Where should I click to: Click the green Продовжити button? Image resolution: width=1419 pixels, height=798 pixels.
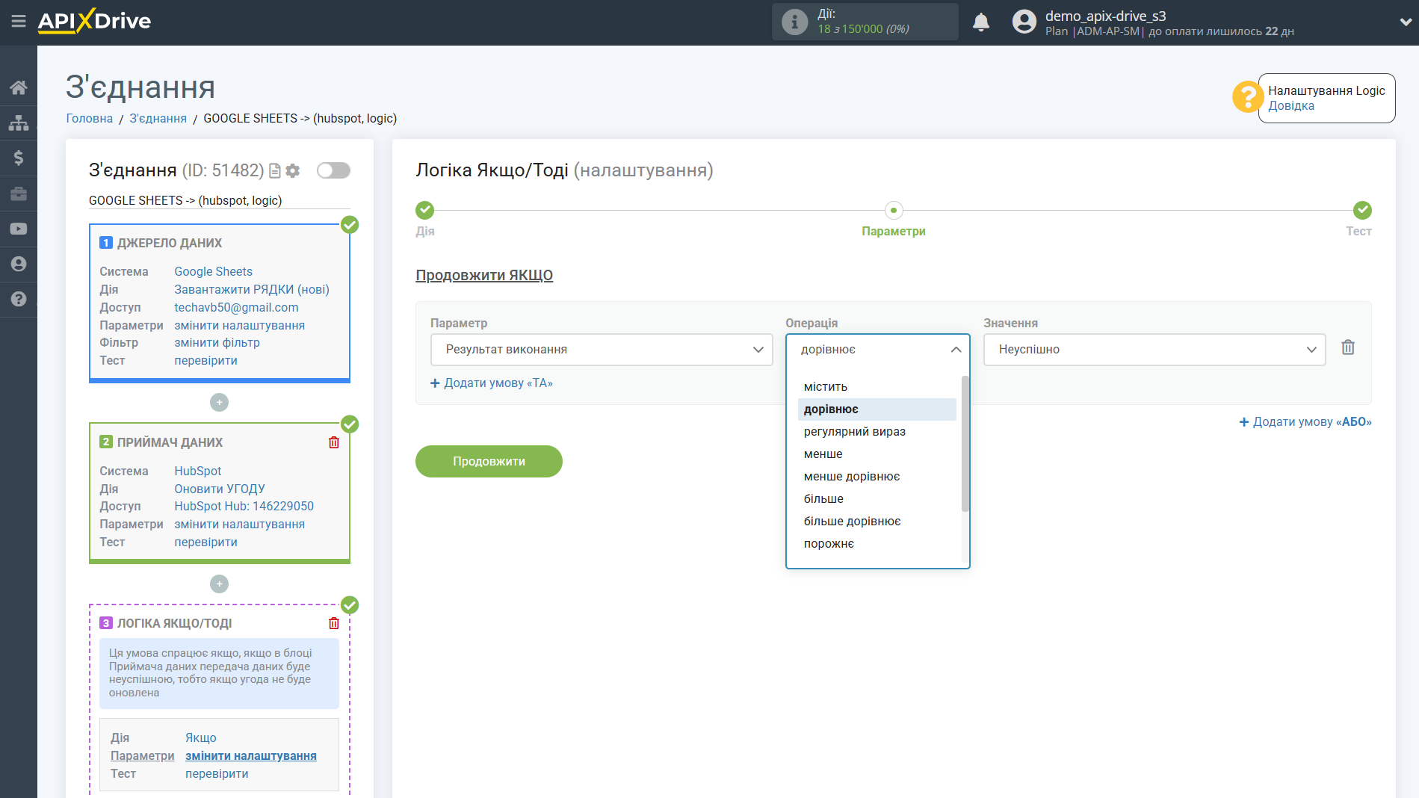tap(489, 462)
